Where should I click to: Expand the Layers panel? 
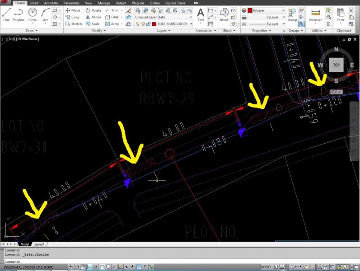click(x=164, y=31)
